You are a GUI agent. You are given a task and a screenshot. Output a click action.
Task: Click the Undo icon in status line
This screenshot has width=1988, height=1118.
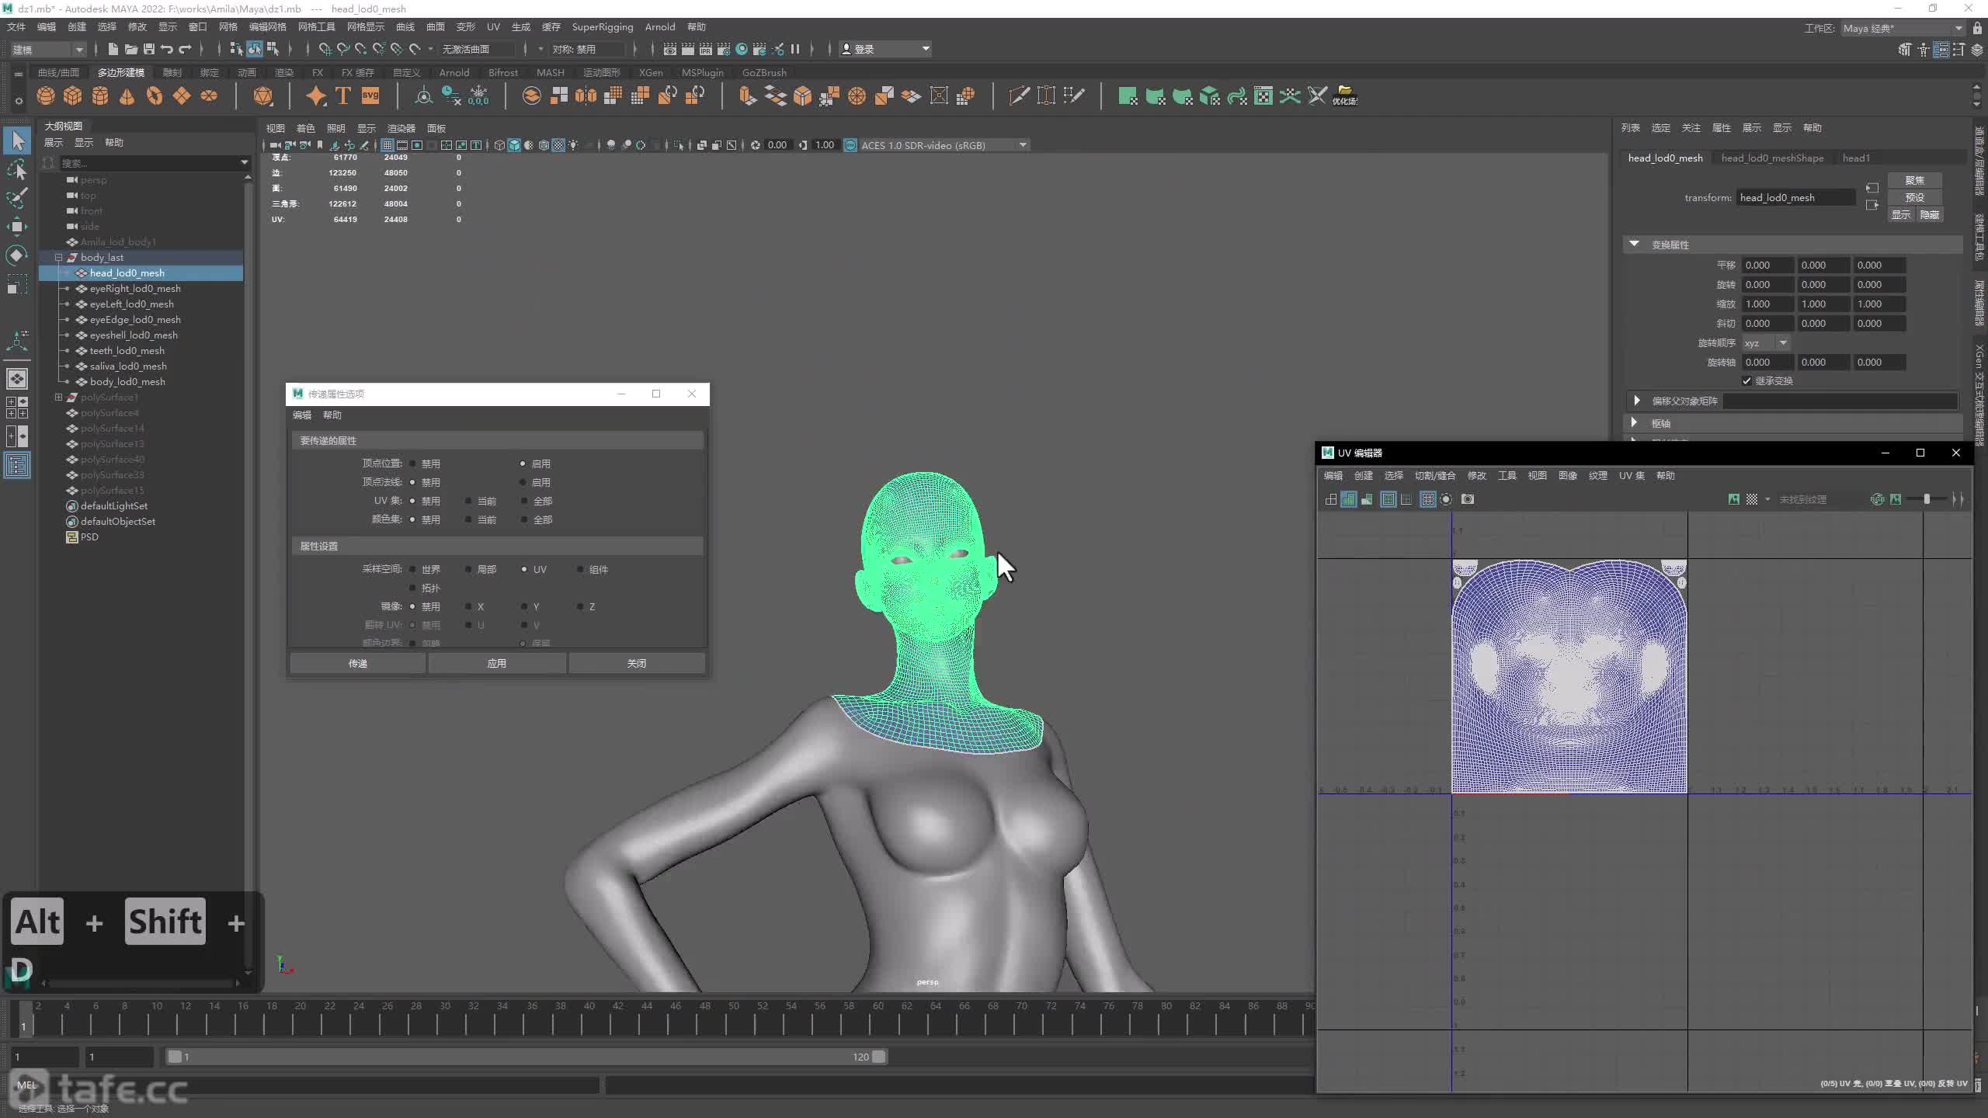[166, 49]
